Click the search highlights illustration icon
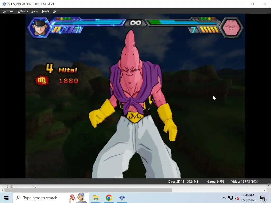 (x=77, y=198)
